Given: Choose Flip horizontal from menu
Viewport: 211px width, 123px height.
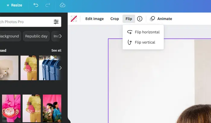Looking at the screenshot, I should click(143, 32).
